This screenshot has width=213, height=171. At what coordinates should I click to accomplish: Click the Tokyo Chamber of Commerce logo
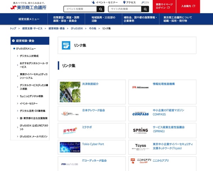click(x=28, y=6)
